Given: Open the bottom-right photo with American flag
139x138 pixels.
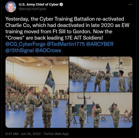Looking at the screenshot, I should (101, 110).
